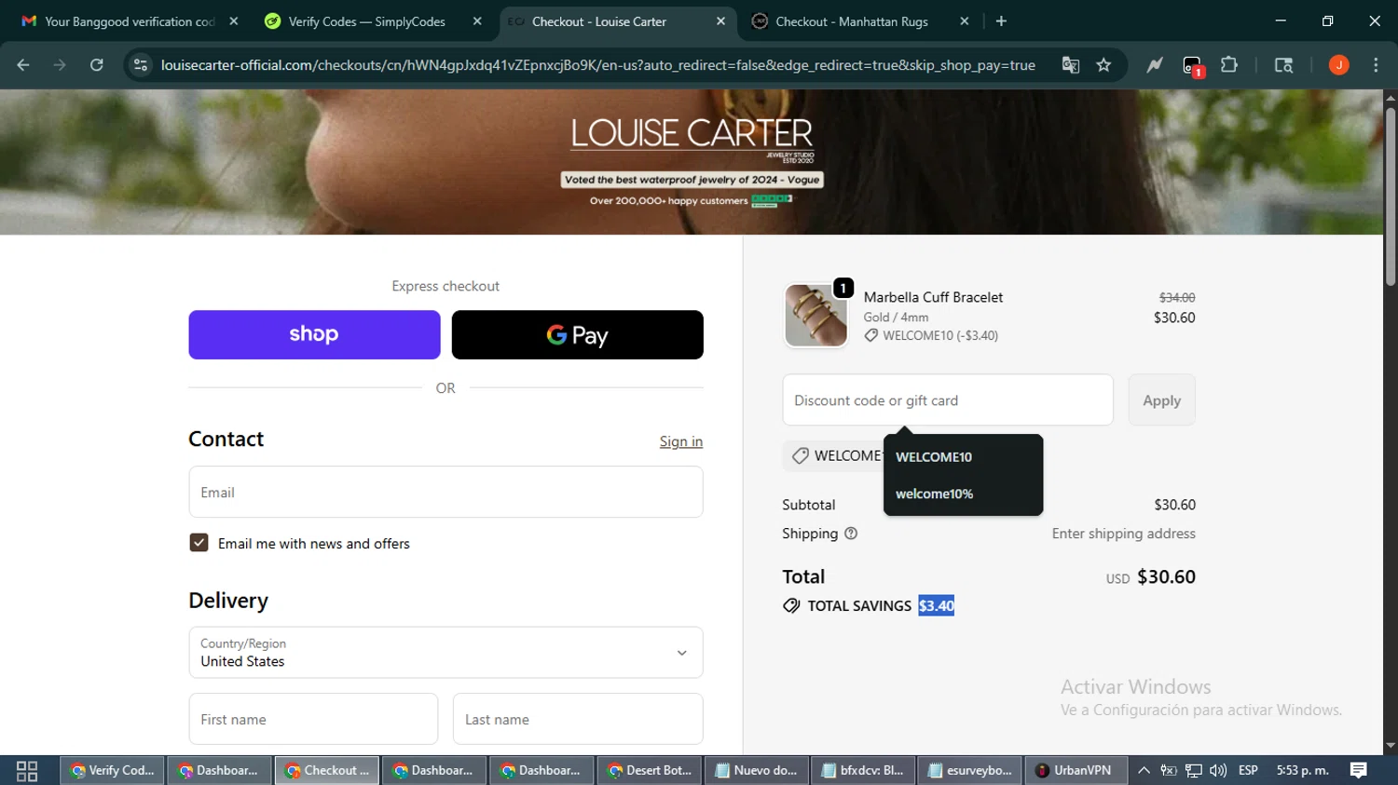The width and height of the screenshot is (1398, 785).
Task: Open the Windows notification center
Action: point(1358,770)
